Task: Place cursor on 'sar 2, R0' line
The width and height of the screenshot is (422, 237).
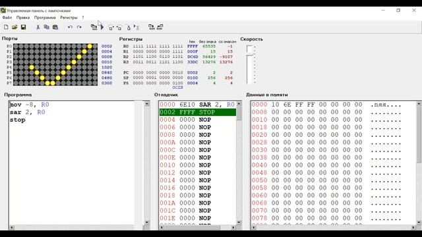Action: click(x=27, y=113)
